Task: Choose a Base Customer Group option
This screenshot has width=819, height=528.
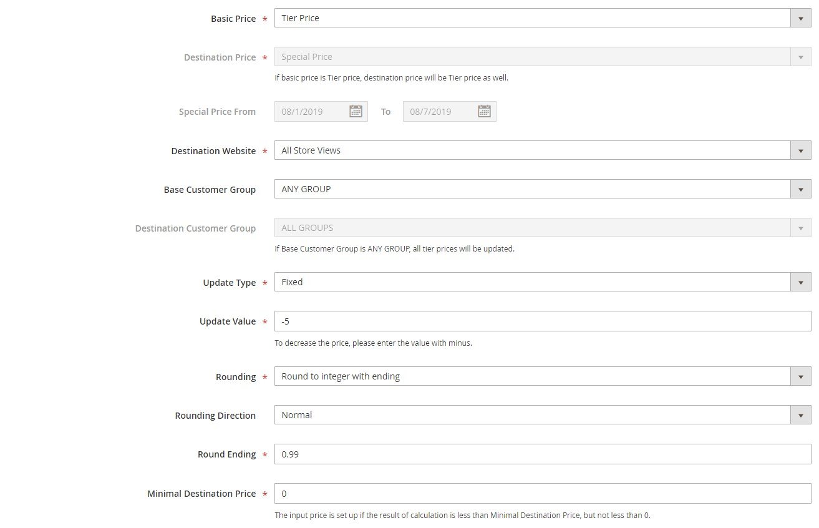Action: [543, 189]
